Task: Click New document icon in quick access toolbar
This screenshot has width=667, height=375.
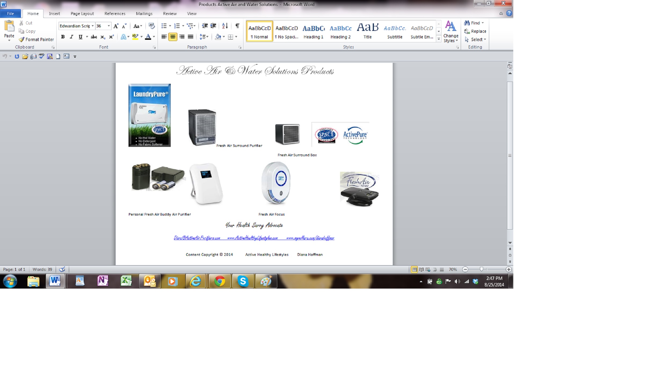Action: pos(58,56)
